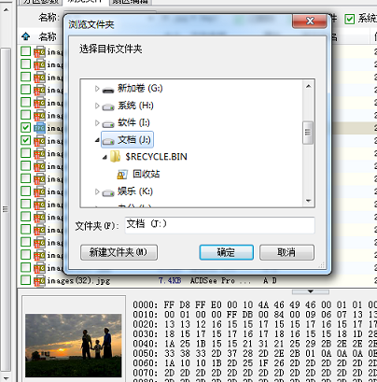This screenshot has height=382, width=377.
Task: Click hex offset 0070: in the hex view
Action: 146,373
